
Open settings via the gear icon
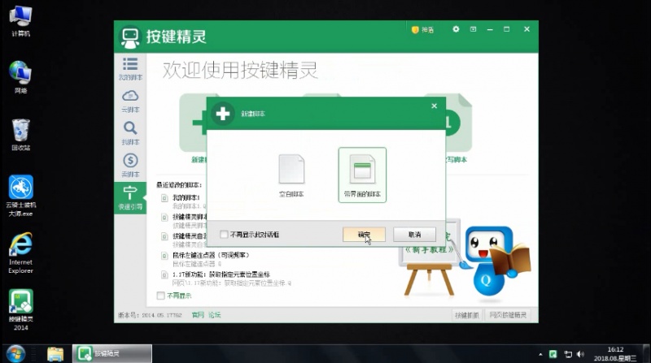tap(456, 29)
